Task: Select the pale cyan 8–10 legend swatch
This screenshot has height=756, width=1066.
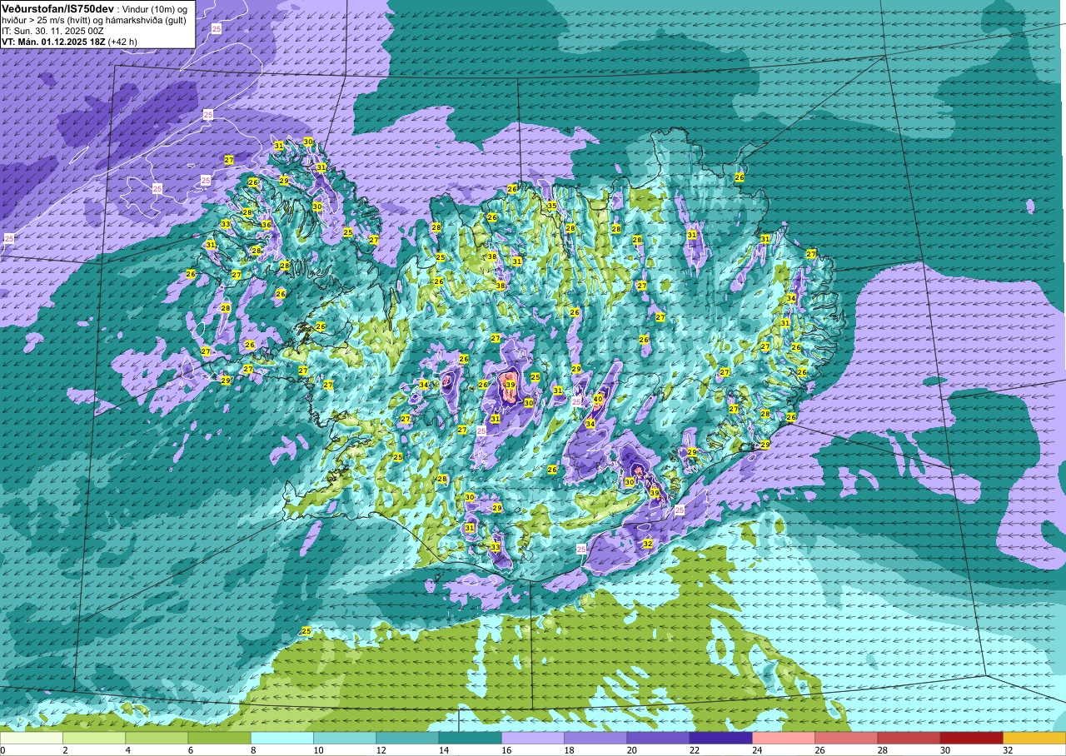Action: (x=282, y=738)
